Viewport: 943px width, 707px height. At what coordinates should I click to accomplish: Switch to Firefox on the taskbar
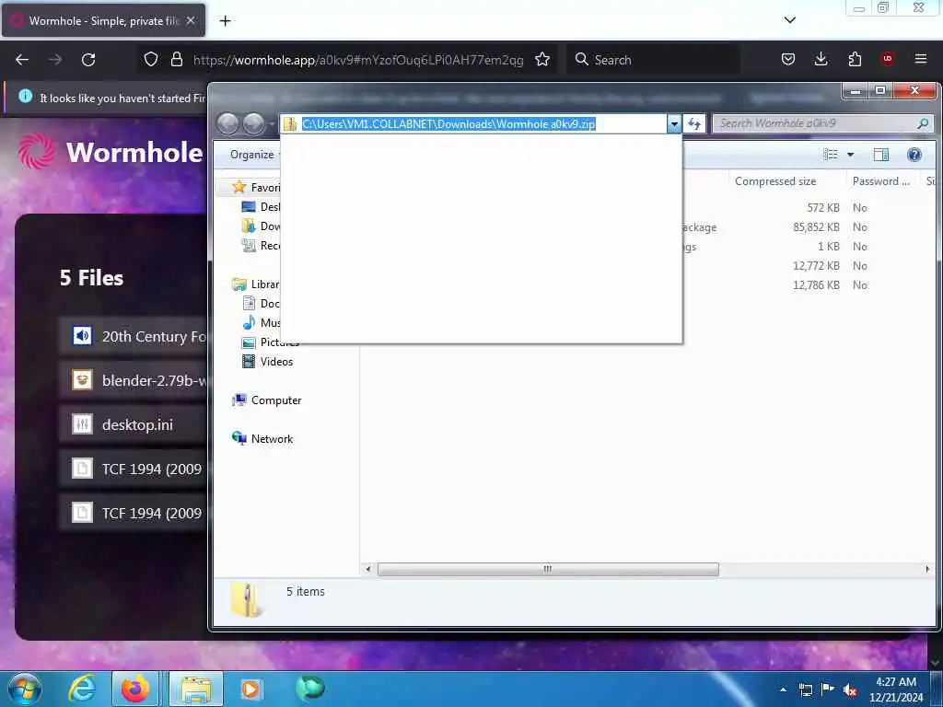click(x=135, y=689)
